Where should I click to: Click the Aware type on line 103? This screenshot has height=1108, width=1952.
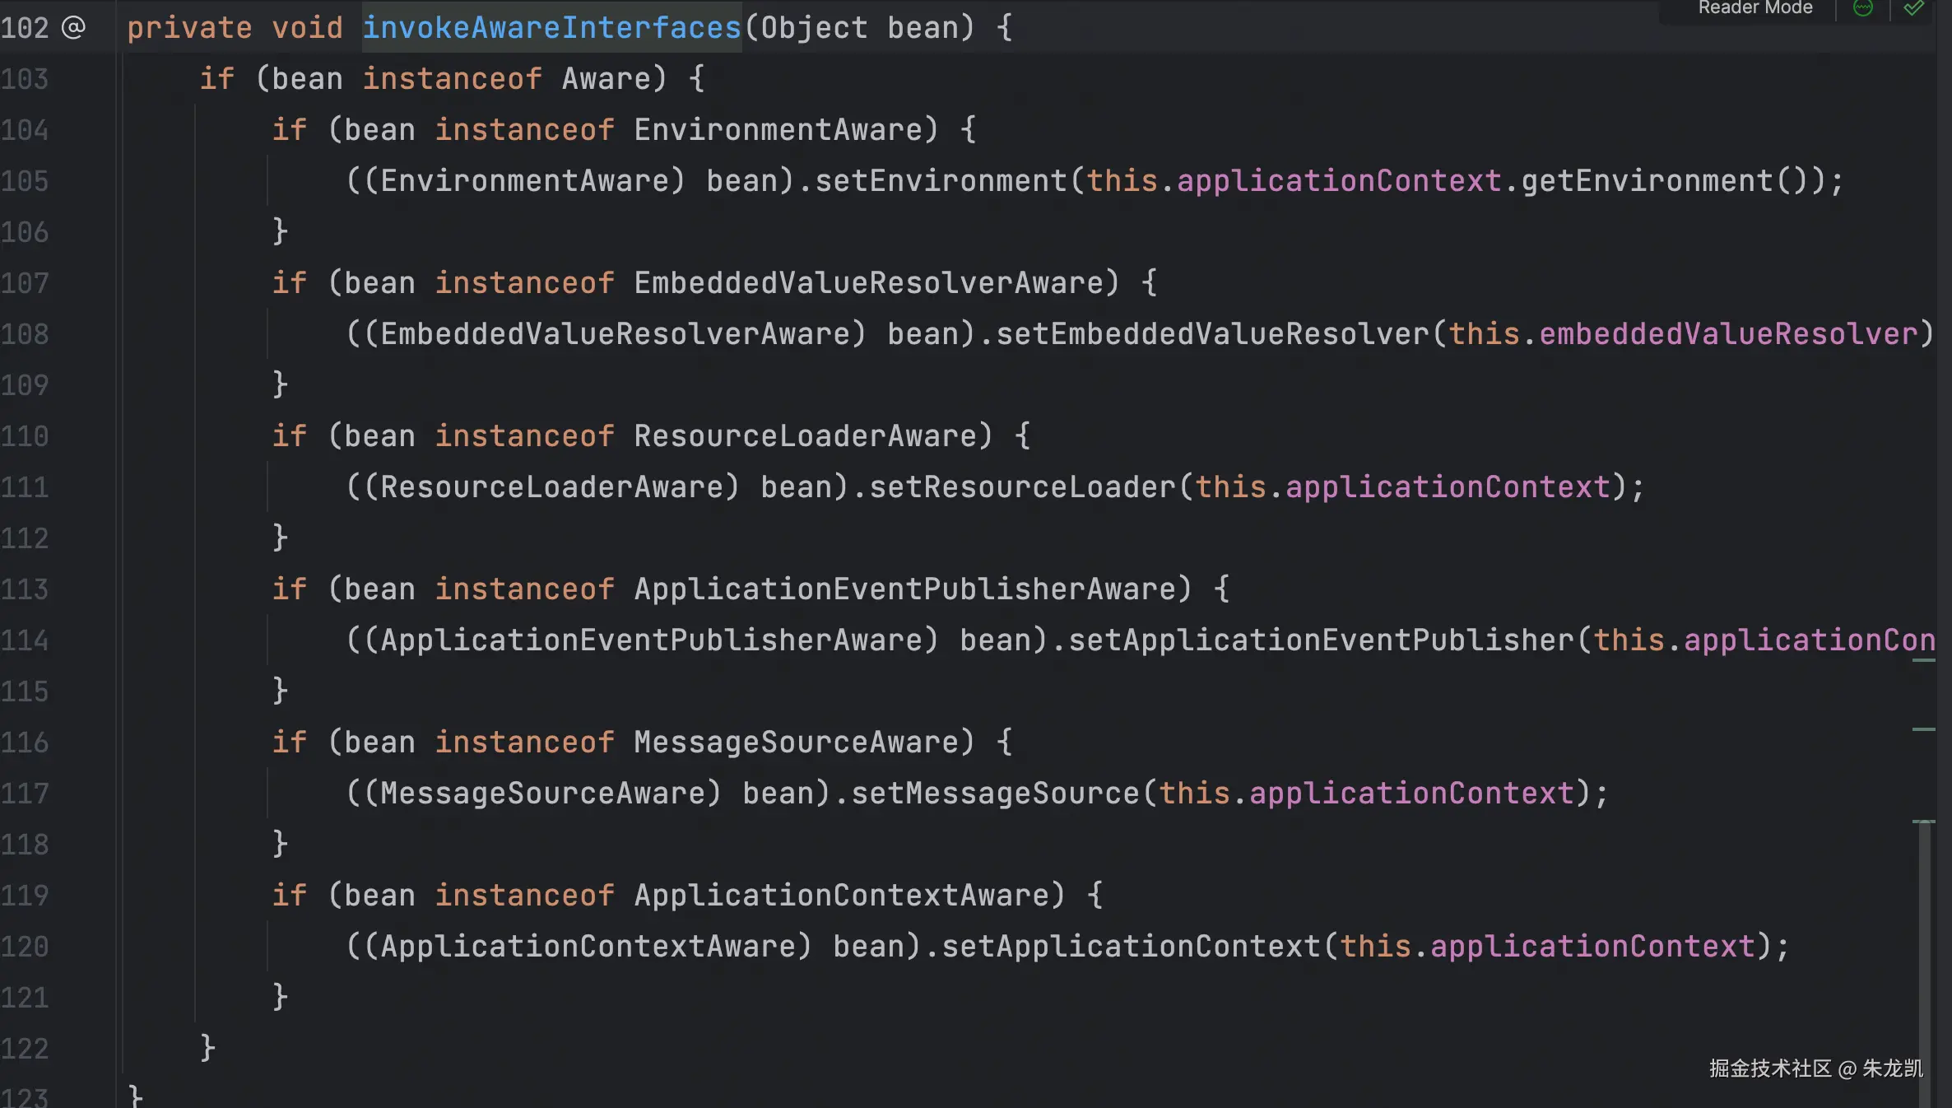coord(606,79)
